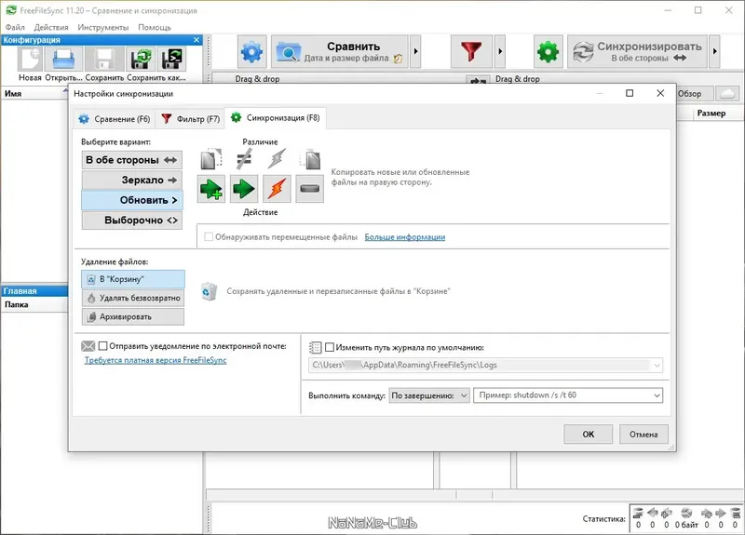Expand the arrow next to Синхронизировать button
Viewport: 745px width, 535px height.
tap(714, 51)
